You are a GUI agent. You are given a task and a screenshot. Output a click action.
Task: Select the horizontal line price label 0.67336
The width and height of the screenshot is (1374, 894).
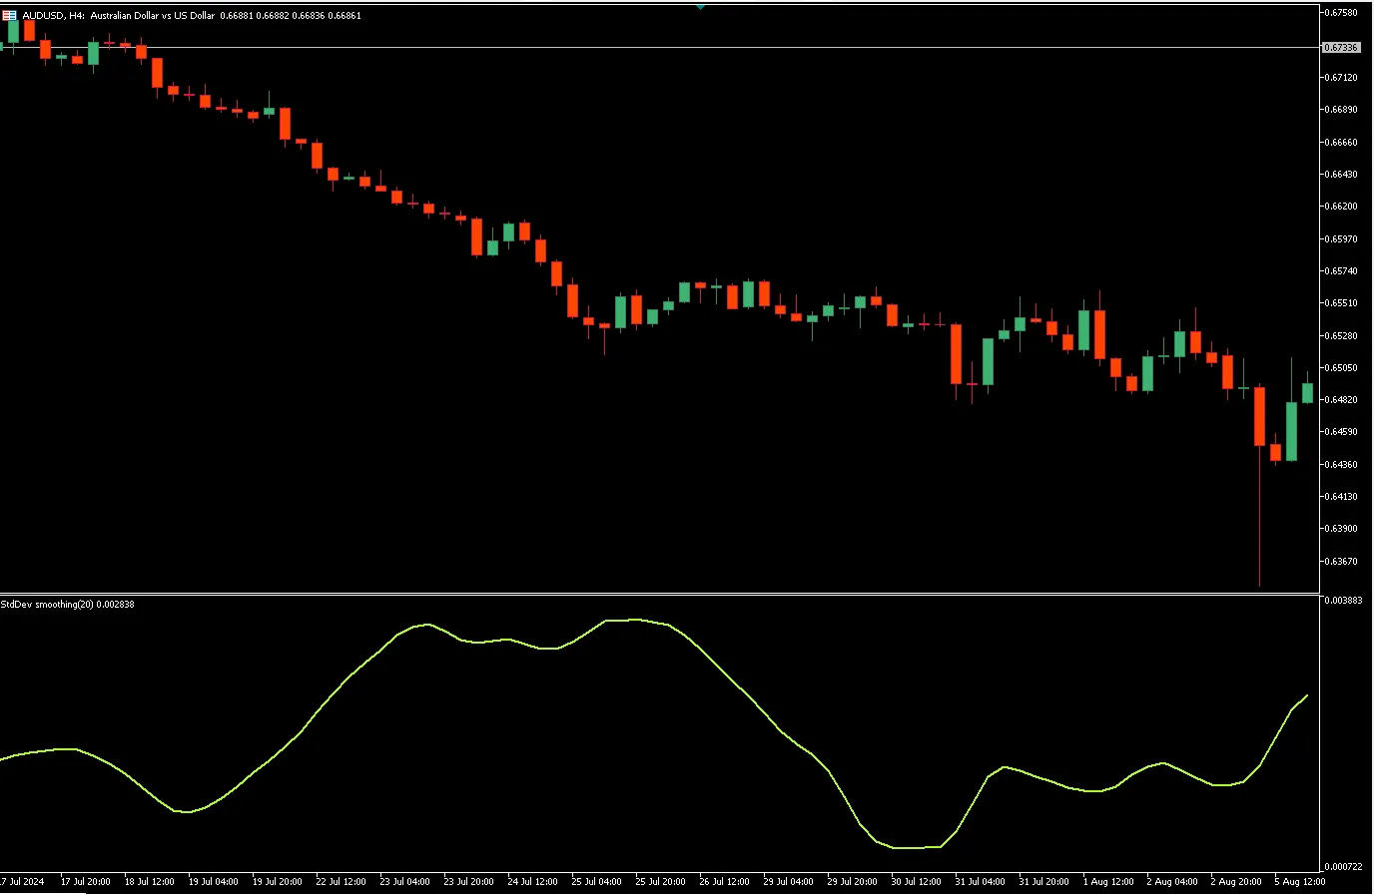[1340, 48]
